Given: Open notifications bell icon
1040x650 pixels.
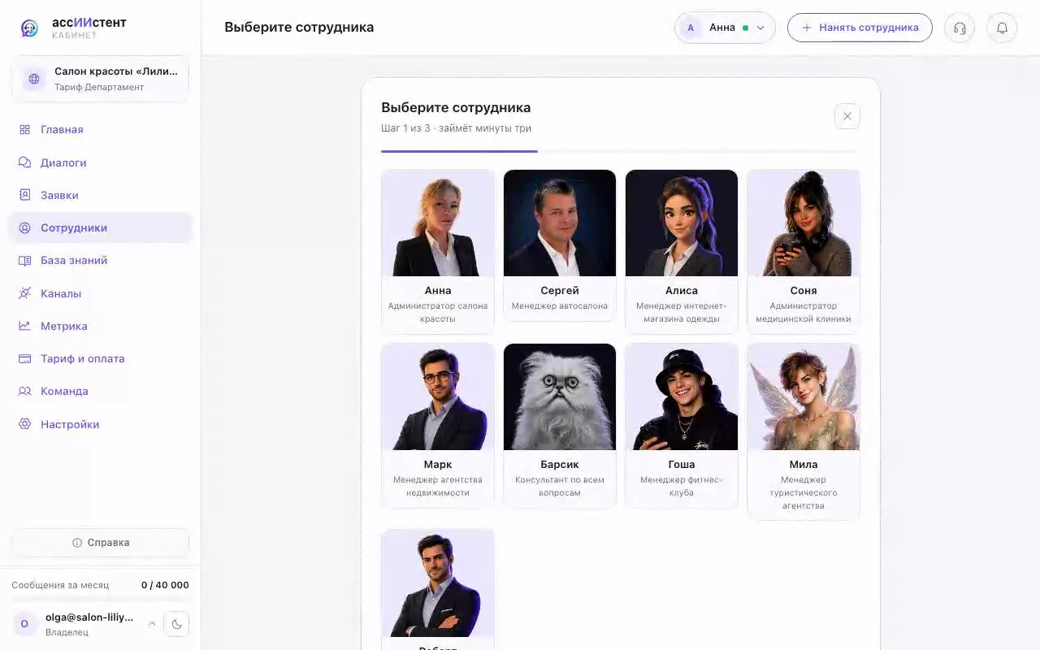Looking at the screenshot, I should tap(1002, 28).
